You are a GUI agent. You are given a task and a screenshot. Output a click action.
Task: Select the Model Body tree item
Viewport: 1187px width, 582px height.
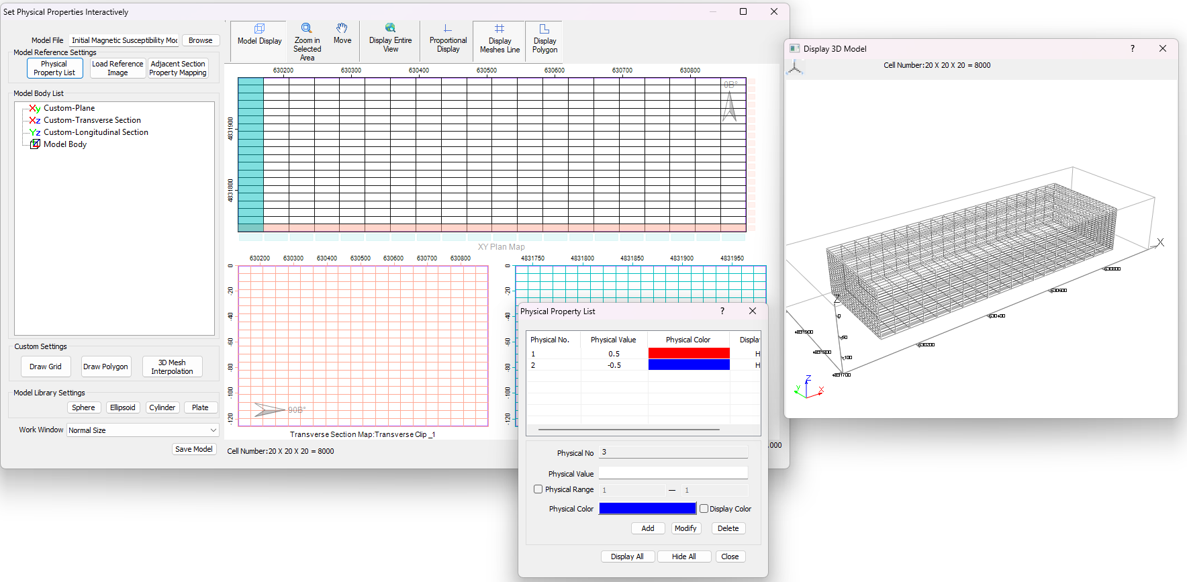[x=64, y=144]
